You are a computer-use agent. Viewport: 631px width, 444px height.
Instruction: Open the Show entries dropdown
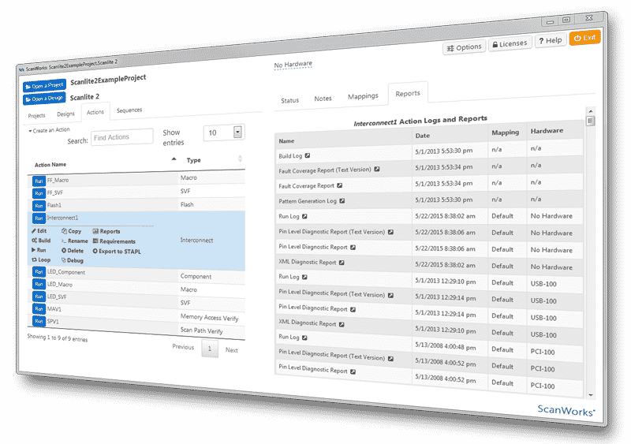[x=238, y=132]
